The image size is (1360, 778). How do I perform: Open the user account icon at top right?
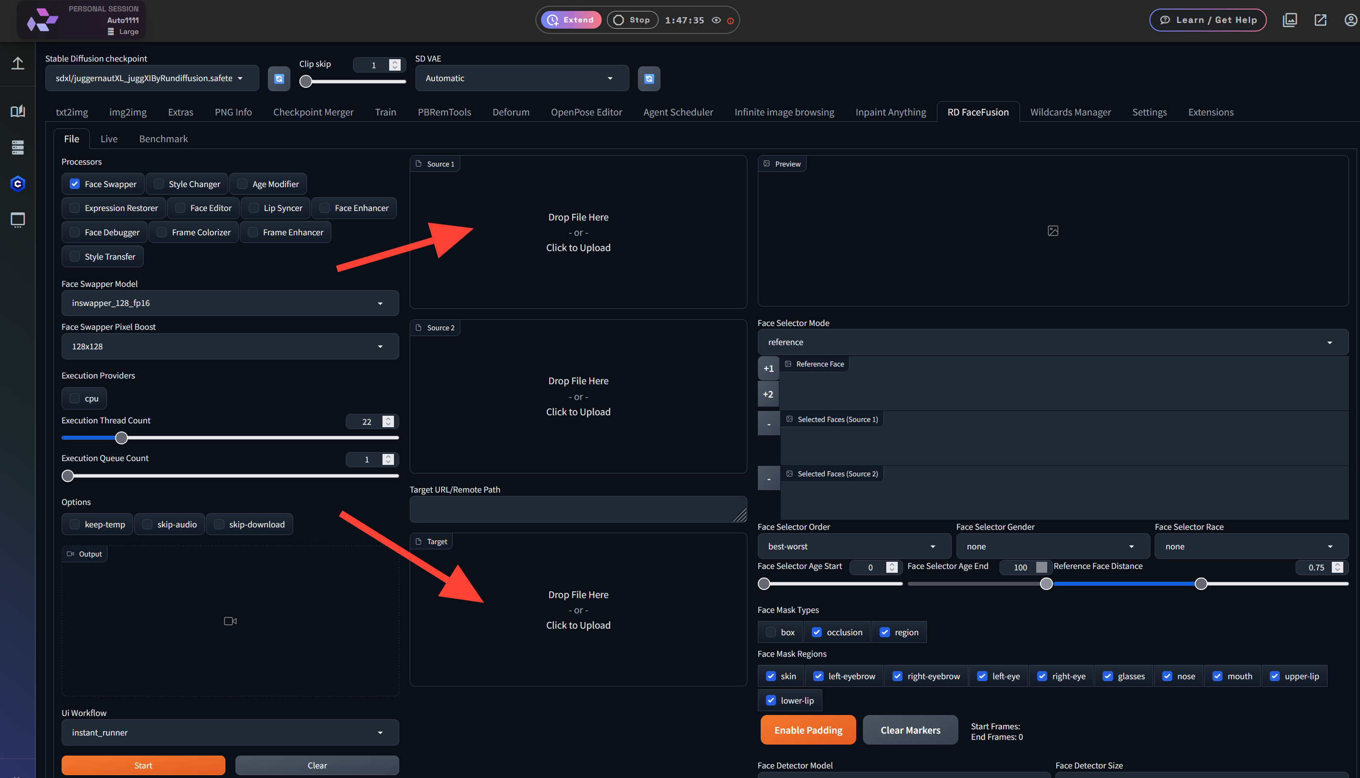[x=1351, y=20]
